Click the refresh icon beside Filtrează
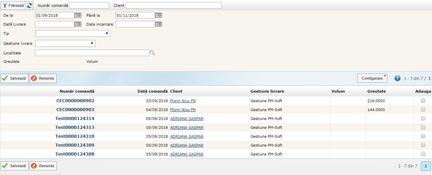 click(x=30, y=5)
